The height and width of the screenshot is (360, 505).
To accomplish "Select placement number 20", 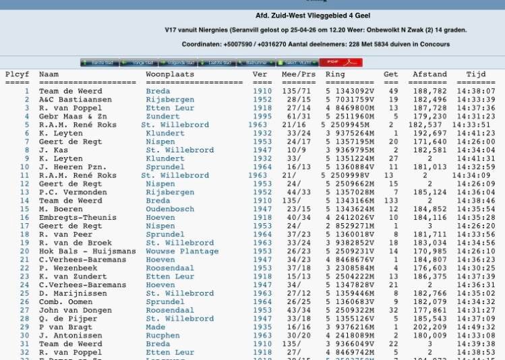I will (24, 251).
